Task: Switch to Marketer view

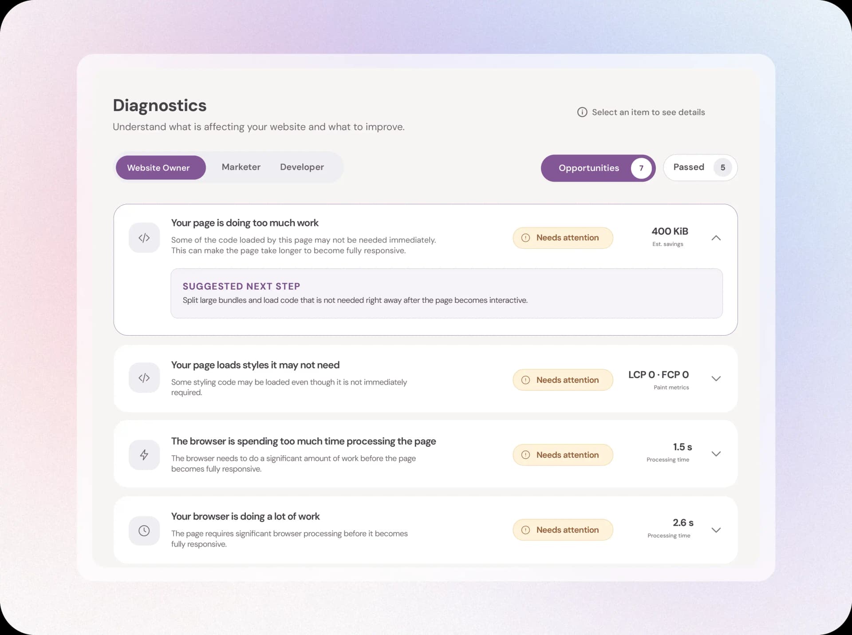Action: point(241,167)
